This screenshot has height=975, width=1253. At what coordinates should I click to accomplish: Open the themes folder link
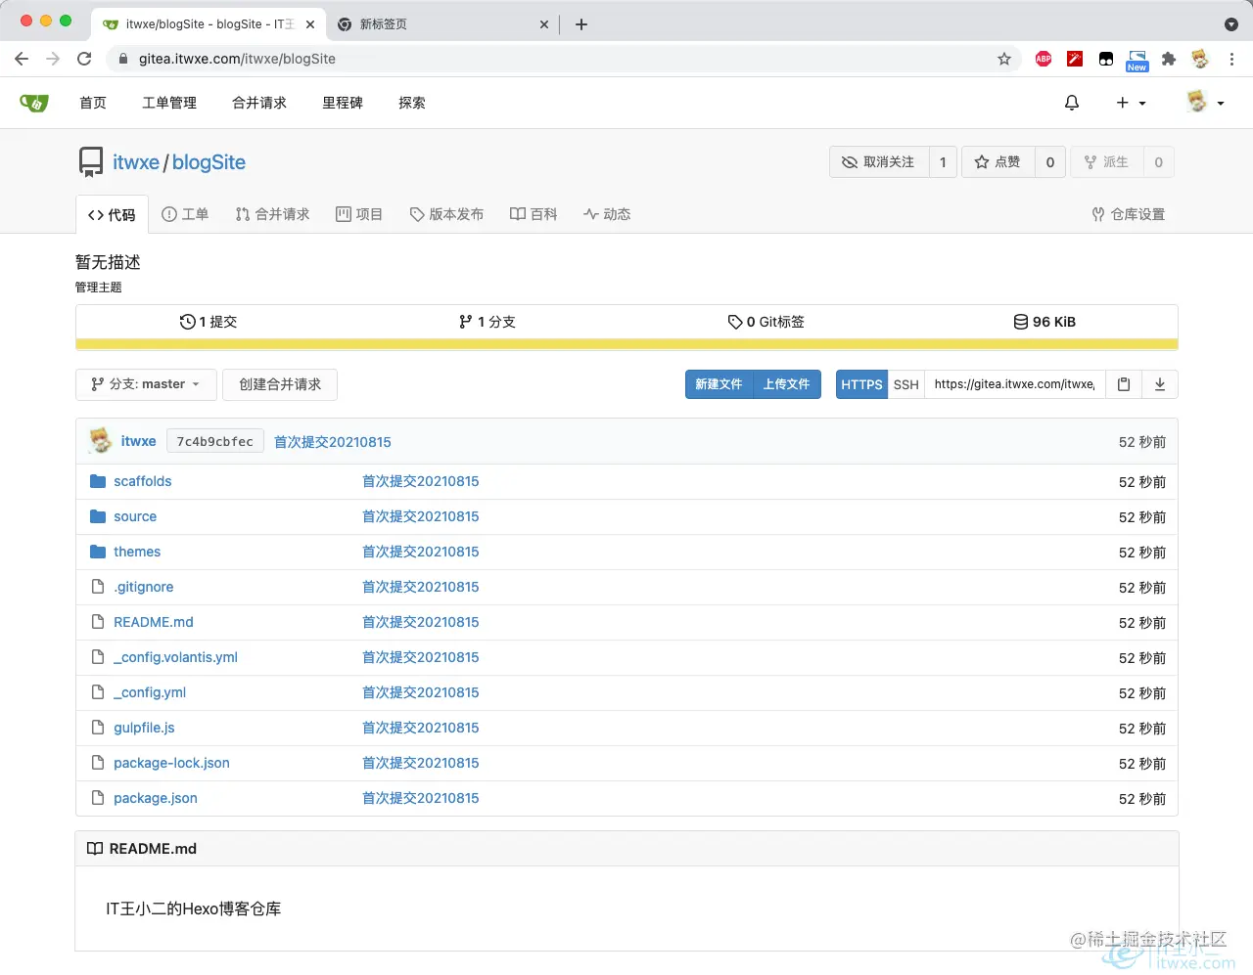[x=137, y=552]
